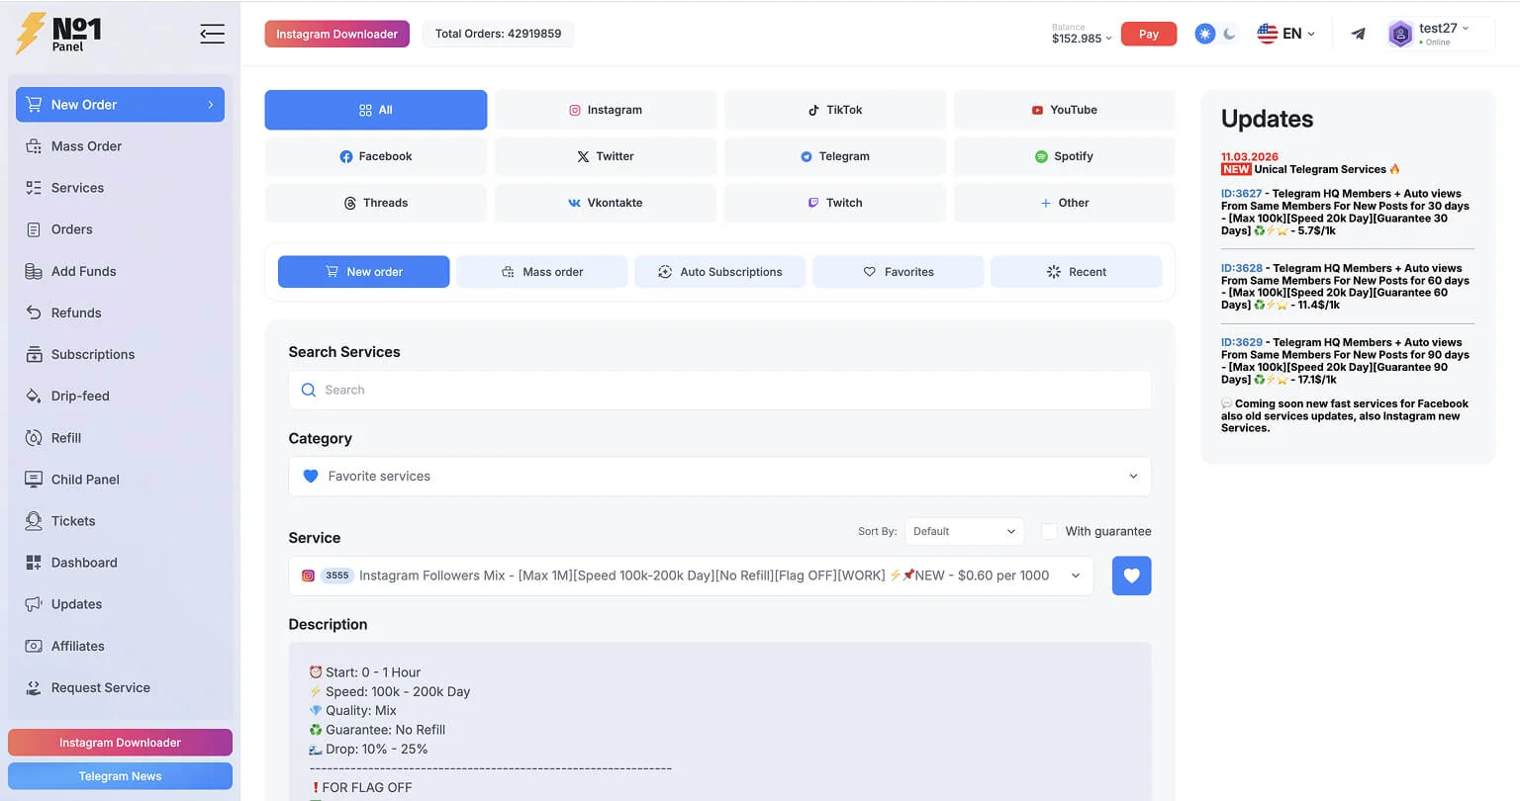Filter services by Twitch

coord(835,203)
